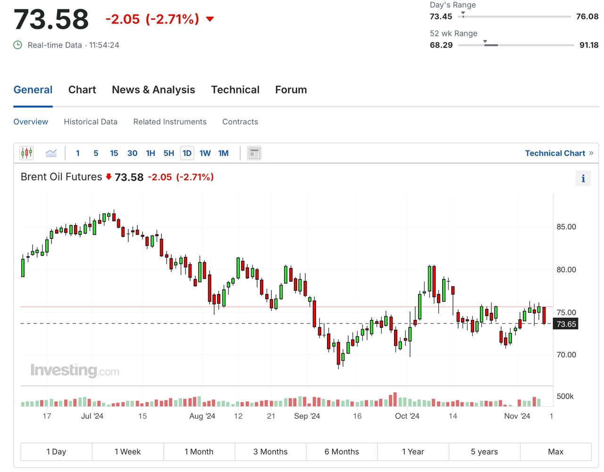Open the Contracts sub-tab

[240, 122]
